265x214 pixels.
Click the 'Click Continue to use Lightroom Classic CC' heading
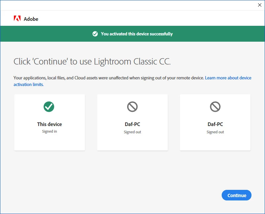click(92, 62)
